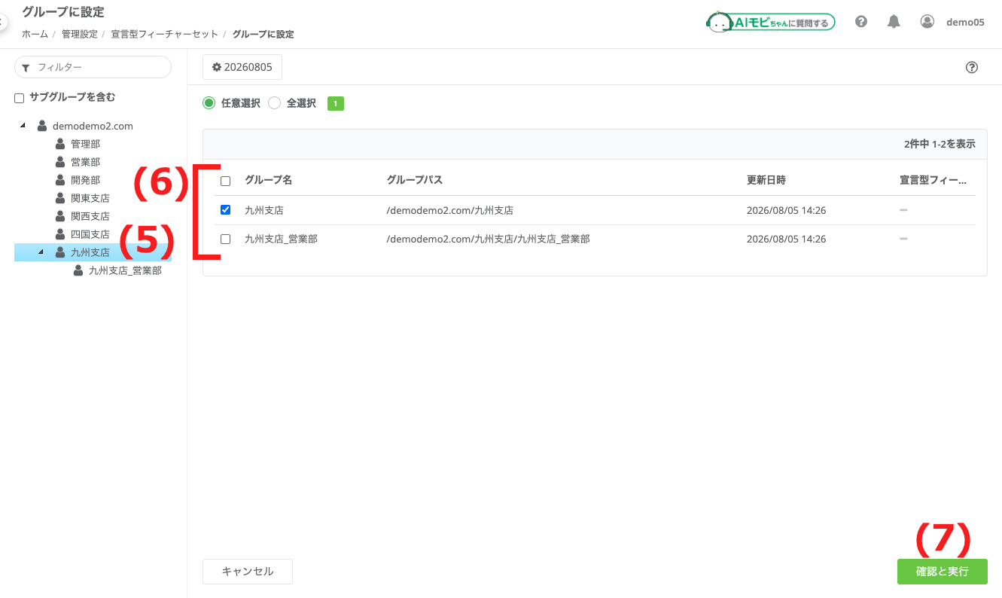Click the help icon beside the 20260805 row
Image resolution: width=1002 pixels, height=598 pixels.
[x=972, y=68]
